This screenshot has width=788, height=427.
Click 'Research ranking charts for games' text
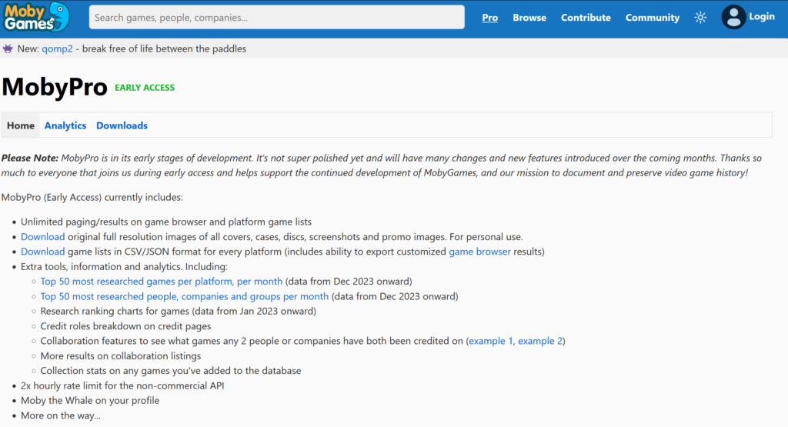pos(179,312)
